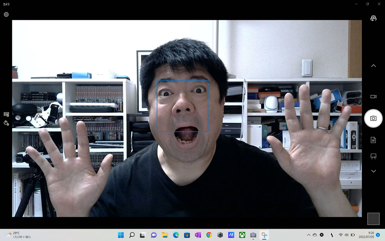Switch to whiteboard capture mode
The image size is (385, 241).
click(373, 156)
